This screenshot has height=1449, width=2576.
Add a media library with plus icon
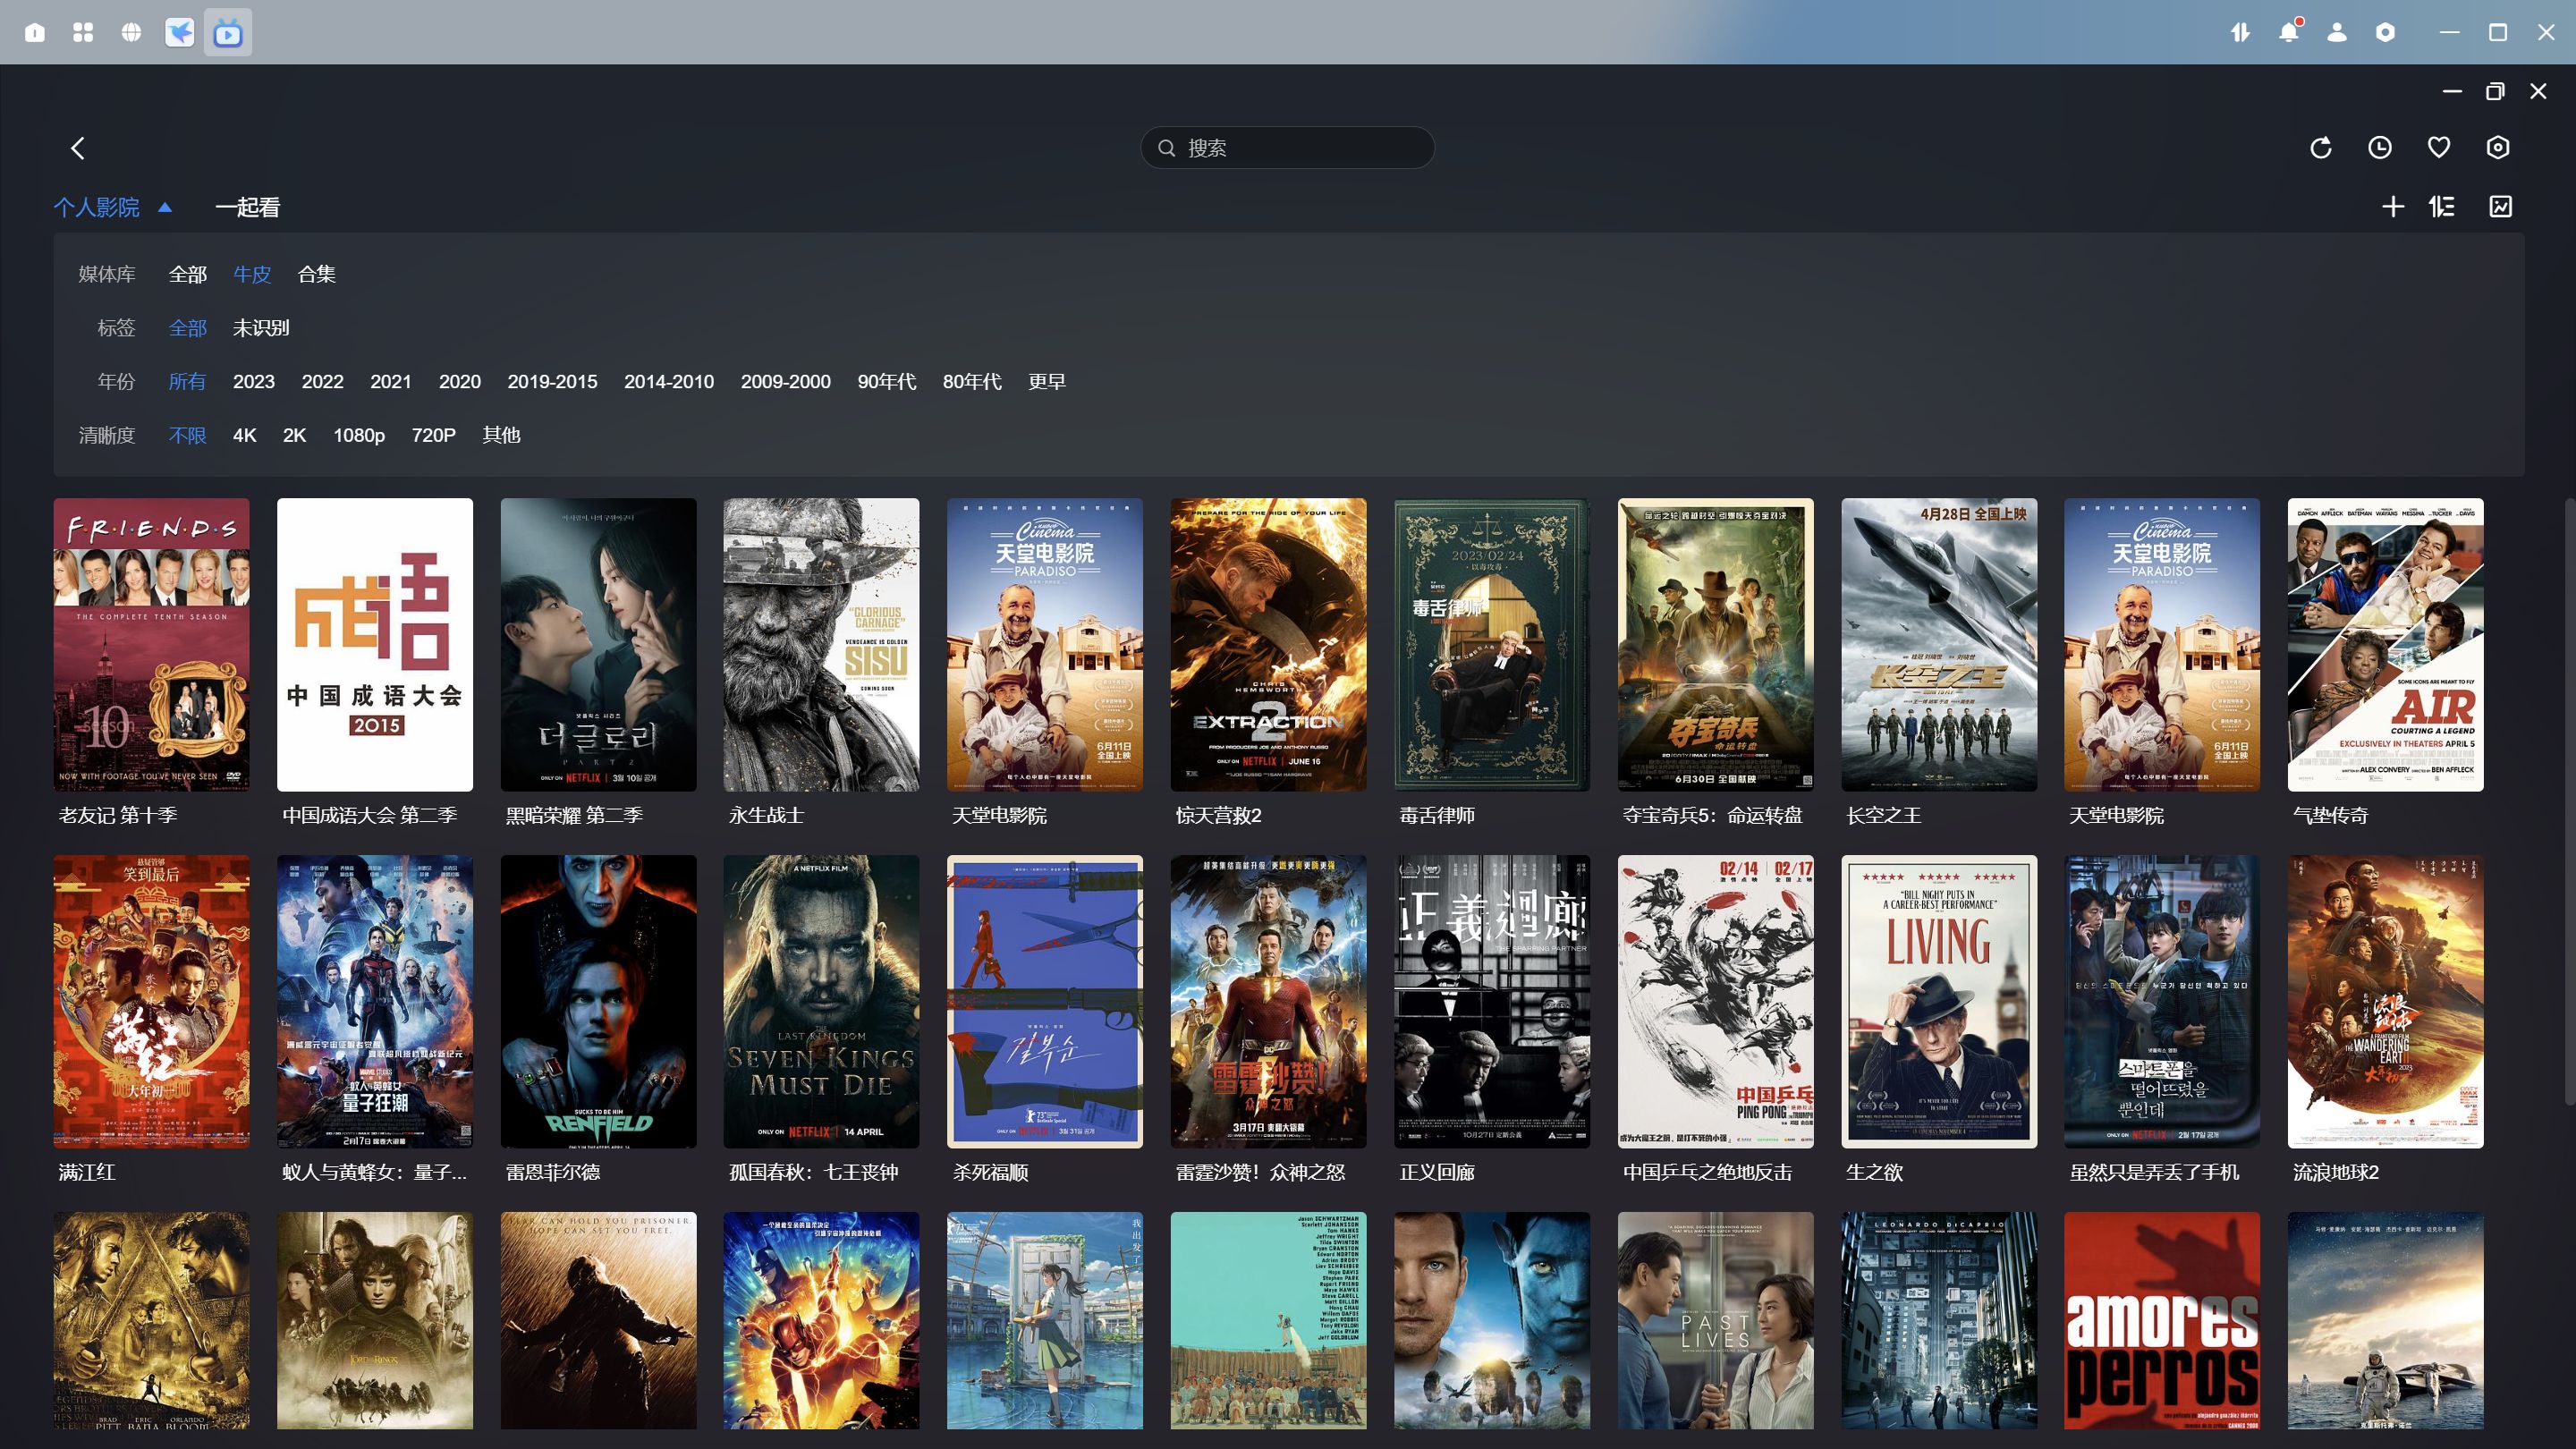[2393, 207]
